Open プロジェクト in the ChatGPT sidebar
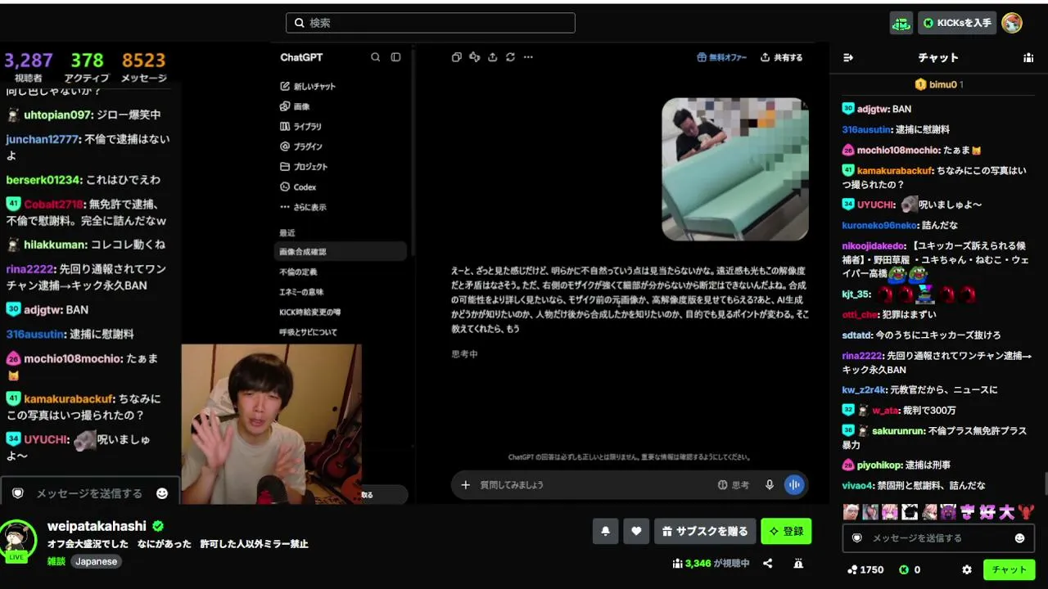 [x=304, y=167]
